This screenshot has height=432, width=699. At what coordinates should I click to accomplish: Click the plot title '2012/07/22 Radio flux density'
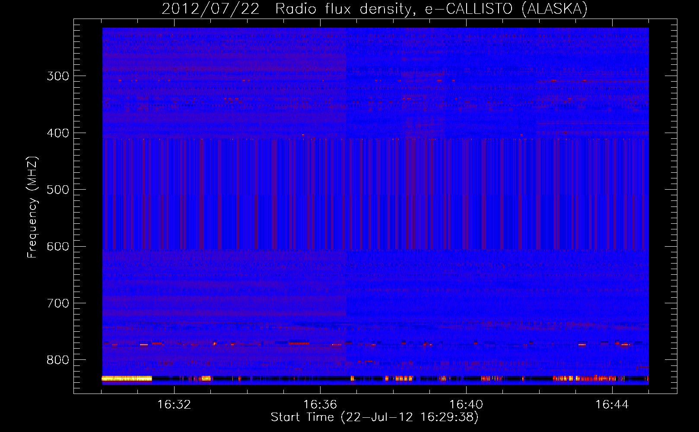(375, 9)
